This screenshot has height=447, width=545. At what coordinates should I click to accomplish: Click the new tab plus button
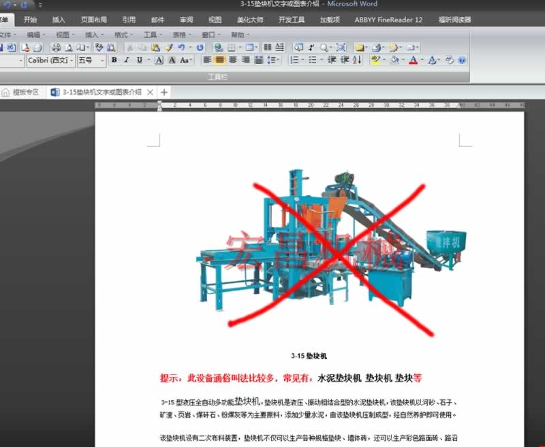tap(164, 92)
